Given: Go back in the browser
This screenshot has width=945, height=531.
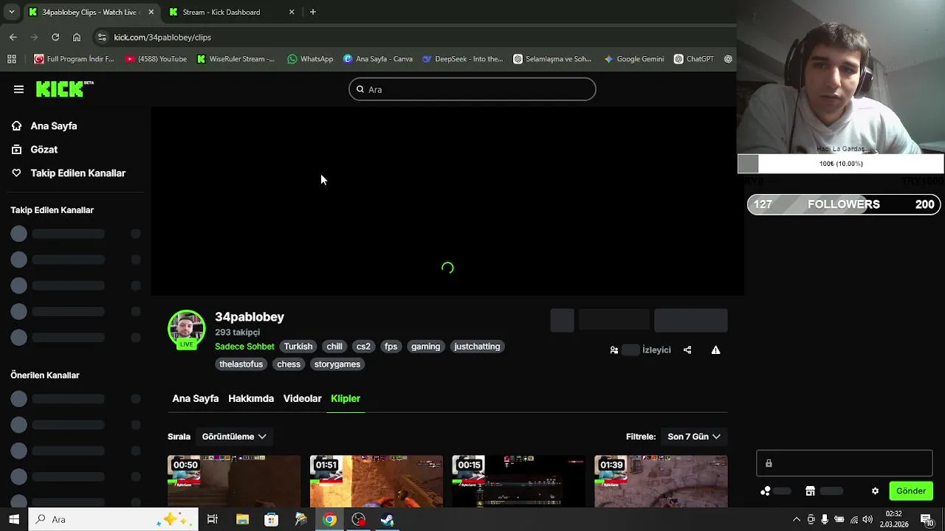Looking at the screenshot, I should pos(13,37).
